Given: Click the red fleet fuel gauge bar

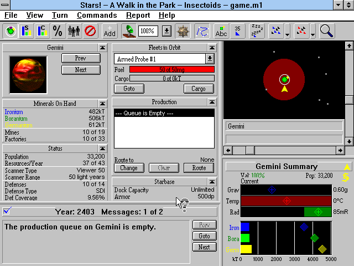Looking at the screenshot, I should pos(171,69).
